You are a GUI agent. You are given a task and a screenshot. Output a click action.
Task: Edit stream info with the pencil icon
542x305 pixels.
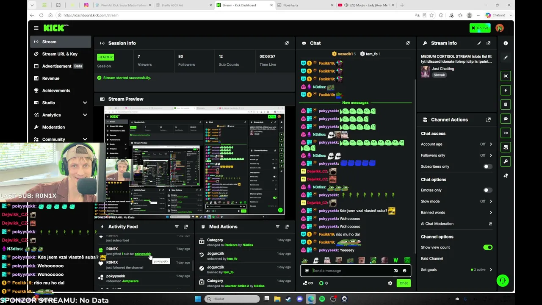coord(479,43)
